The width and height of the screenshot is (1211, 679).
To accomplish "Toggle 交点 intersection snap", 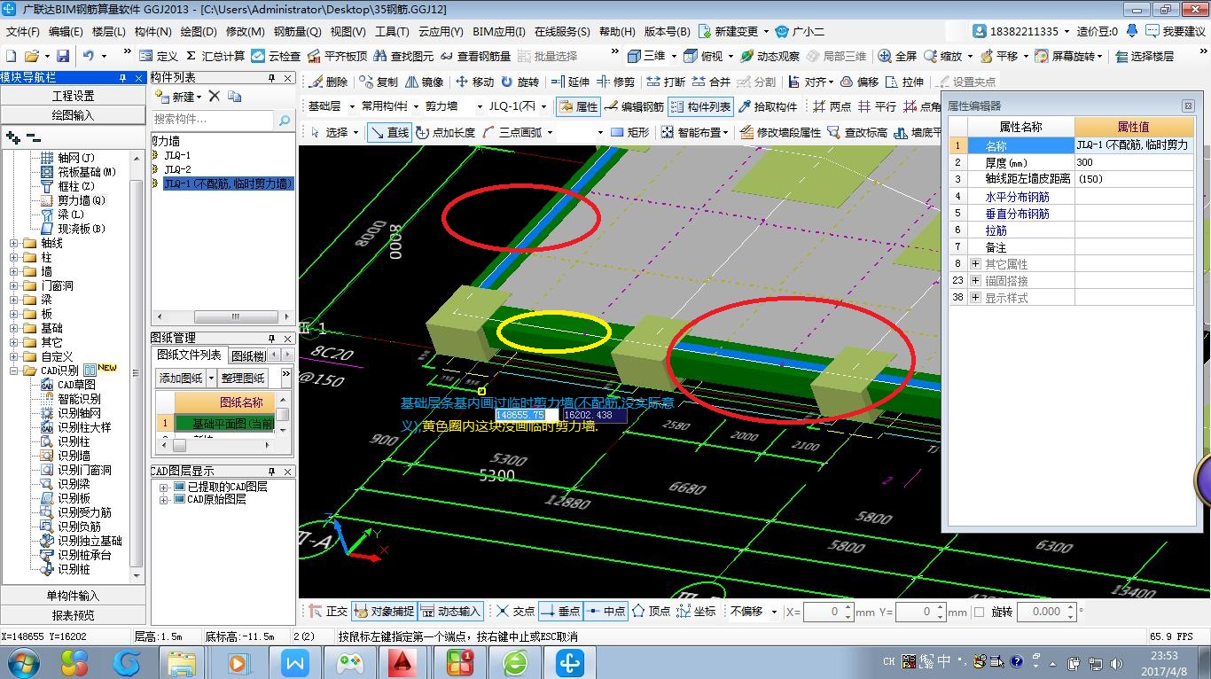I will (515, 611).
